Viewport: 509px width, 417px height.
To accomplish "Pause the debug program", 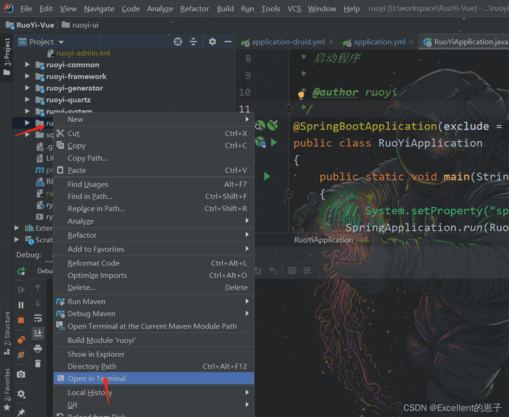I will [x=21, y=305].
